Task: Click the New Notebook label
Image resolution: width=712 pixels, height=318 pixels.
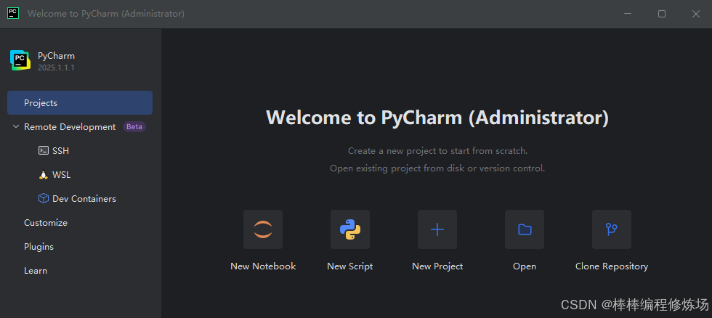Action: coord(263,266)
